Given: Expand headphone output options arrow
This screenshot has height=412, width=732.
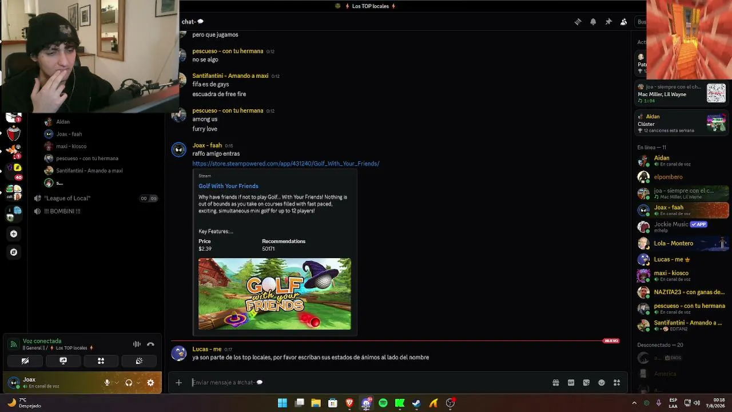Looking at the screenshot, I should pyautogui.click(x=138, y=383).
